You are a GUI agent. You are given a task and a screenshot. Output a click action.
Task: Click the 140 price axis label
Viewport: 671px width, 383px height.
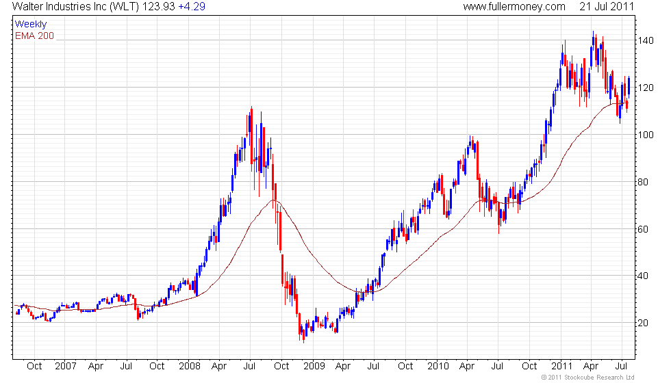click(646, 40)
